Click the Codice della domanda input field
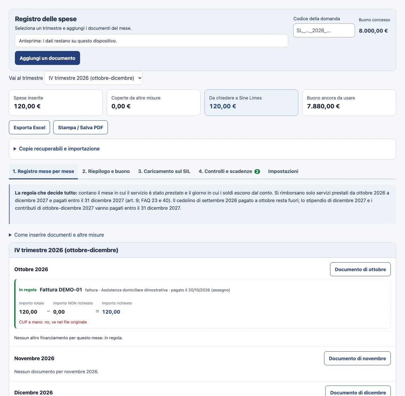The image size is (405, 396). (324, 30)
